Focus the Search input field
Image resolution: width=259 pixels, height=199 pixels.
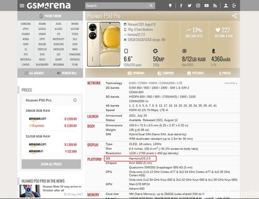pyautogui.click(x=117, y=6)
